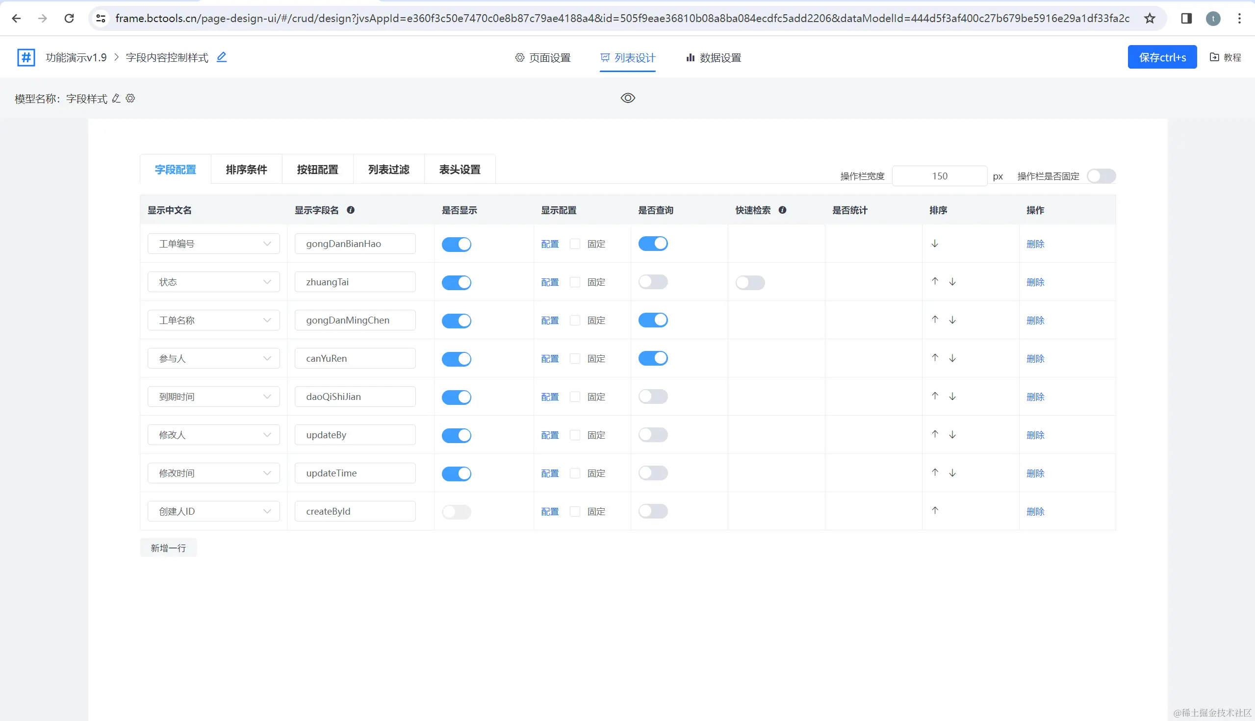Enable 是否显示 for createById row

456,512
